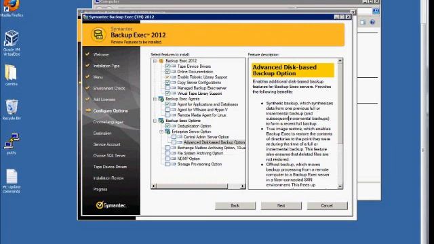Click drive icon beside Virtual Tape Library Support
Viewport: 434px width, 244px height.
(x=174, y=94)
